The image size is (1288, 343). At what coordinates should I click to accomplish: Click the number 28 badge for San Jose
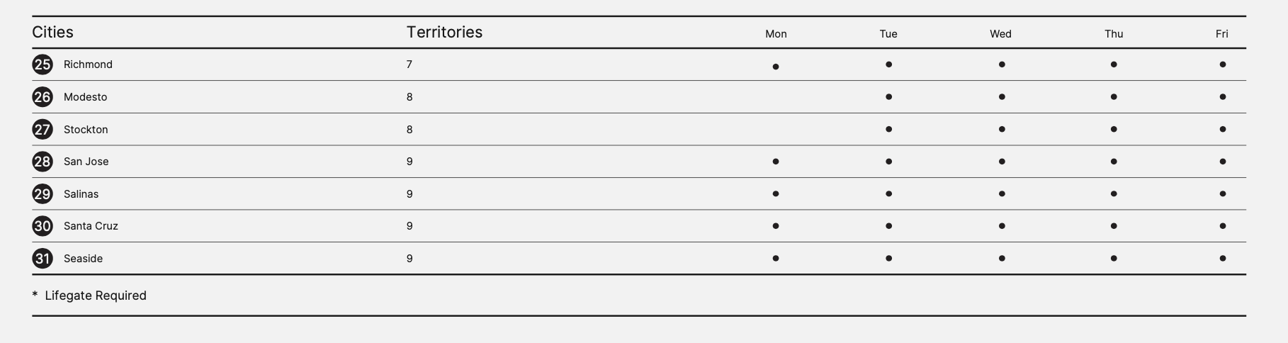tap(43, 162)
